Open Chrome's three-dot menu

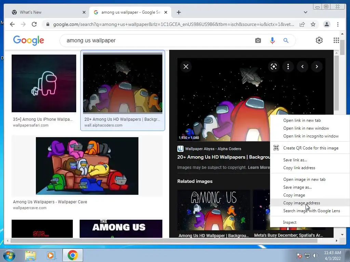pyautogui.click(x=338, y=24)
